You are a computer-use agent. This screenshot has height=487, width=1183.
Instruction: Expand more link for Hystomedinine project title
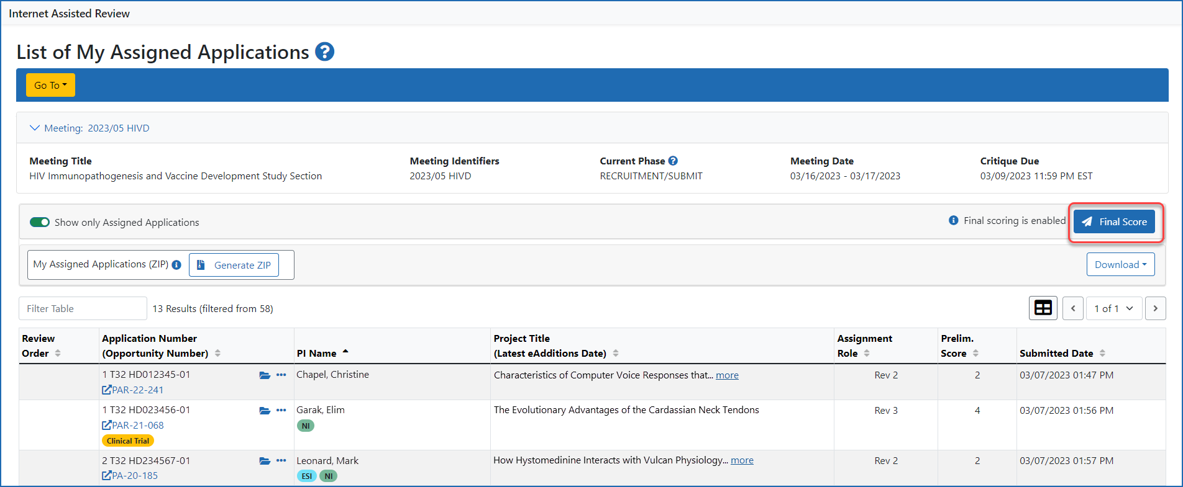tap(742, 460)
